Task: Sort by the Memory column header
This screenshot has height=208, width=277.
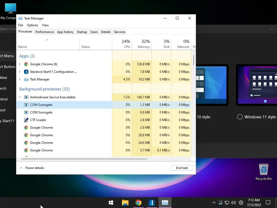Action: (142, 44)
